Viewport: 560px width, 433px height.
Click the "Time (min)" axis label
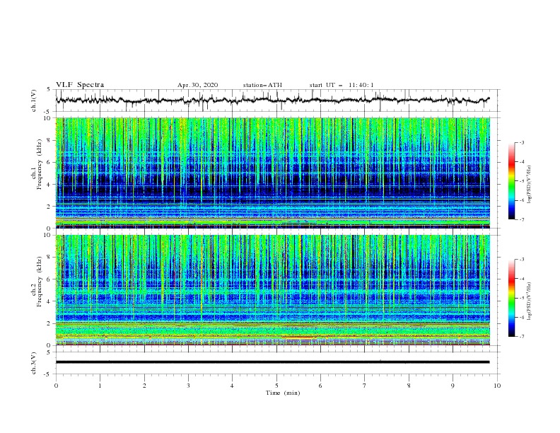coord(283,393)
